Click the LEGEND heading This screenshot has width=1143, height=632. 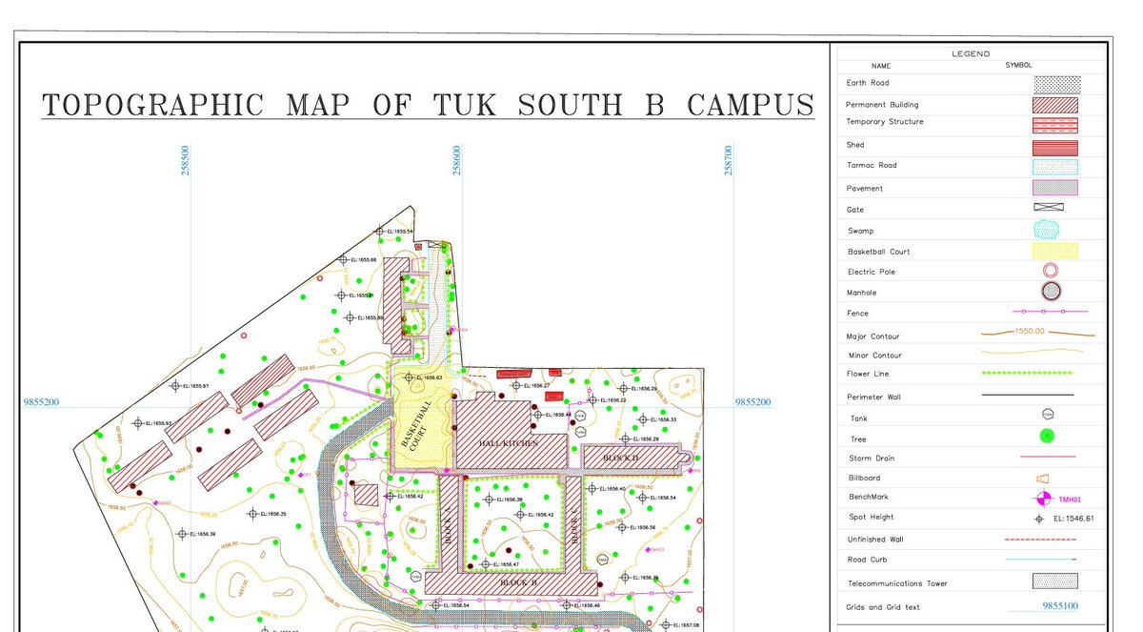tap(971, 54)
